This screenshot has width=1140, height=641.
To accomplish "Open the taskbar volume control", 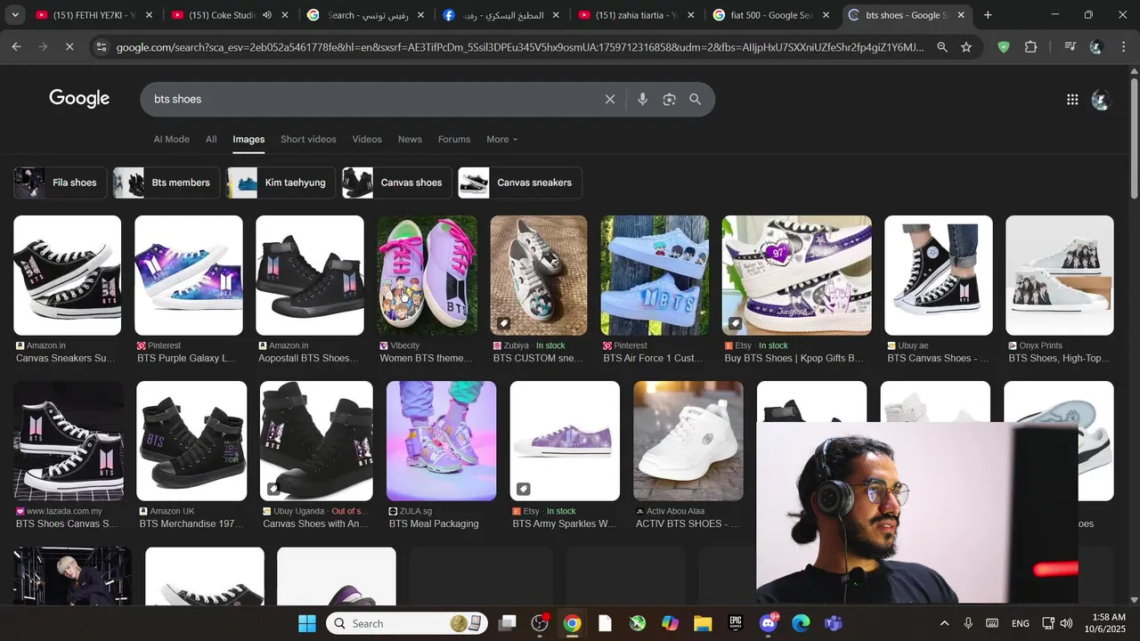I will pyautogui.click(x=1066, y=623).
